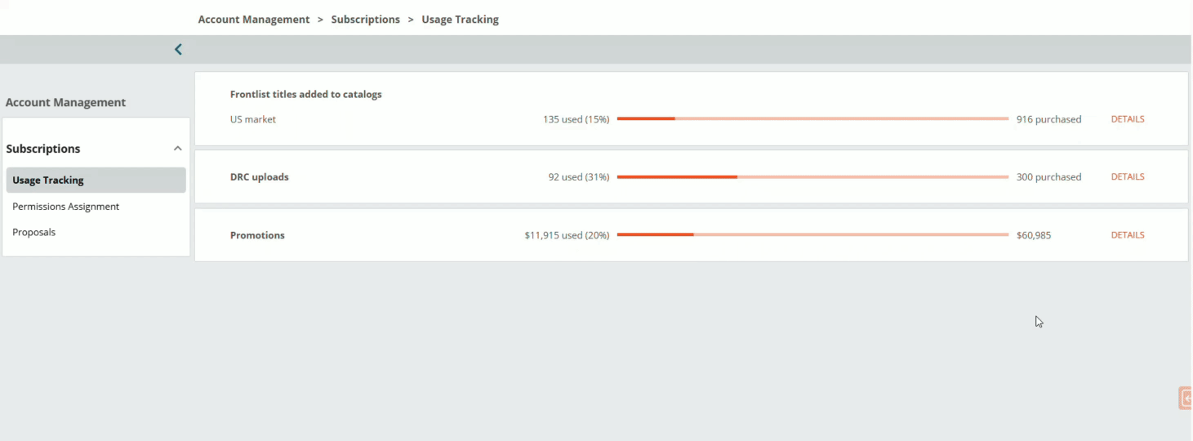Click Usage Tracking breadcrumb item
This screenshot has width=1193, height=441.
click(x=461, y=20)
